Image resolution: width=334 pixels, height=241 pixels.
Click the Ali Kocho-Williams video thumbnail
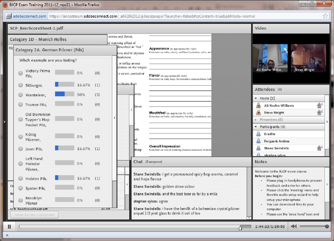270,58
